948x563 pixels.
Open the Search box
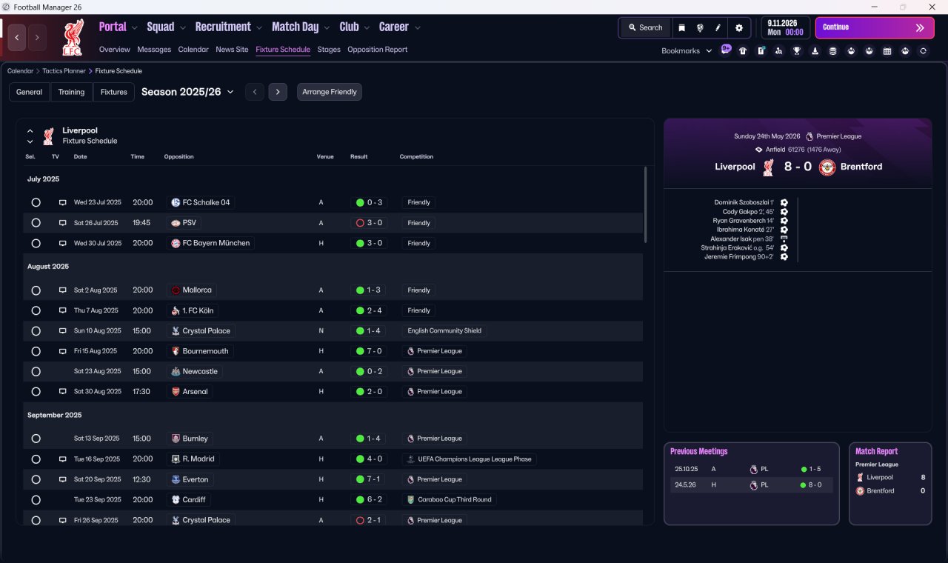[645, 27]
